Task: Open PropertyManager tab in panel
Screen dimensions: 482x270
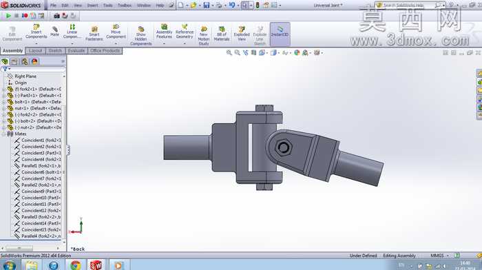Action: click(14, 61)
